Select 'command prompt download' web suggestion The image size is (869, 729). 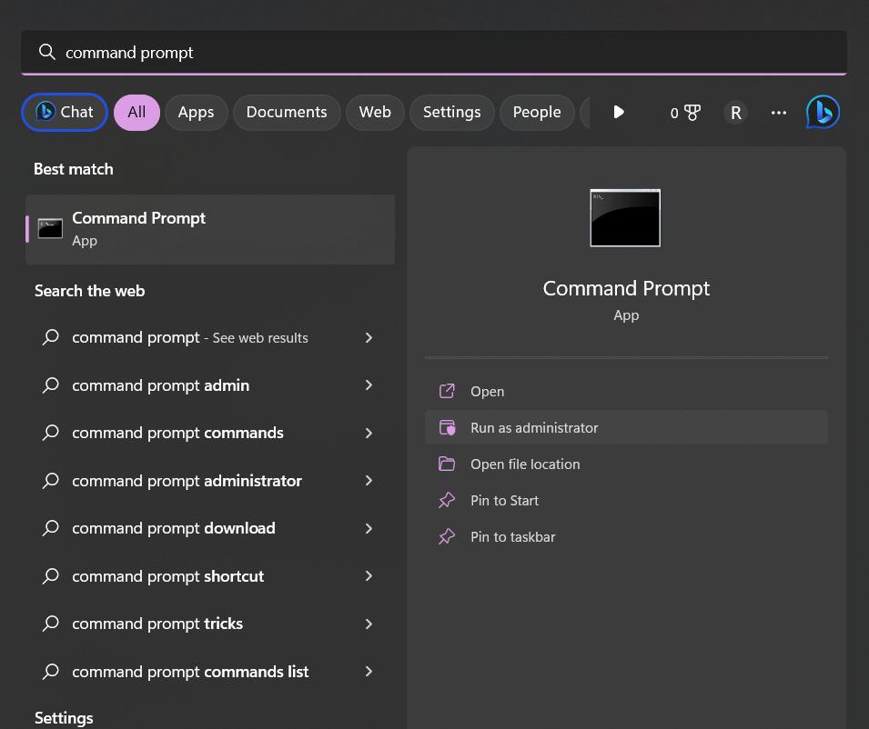174,528
